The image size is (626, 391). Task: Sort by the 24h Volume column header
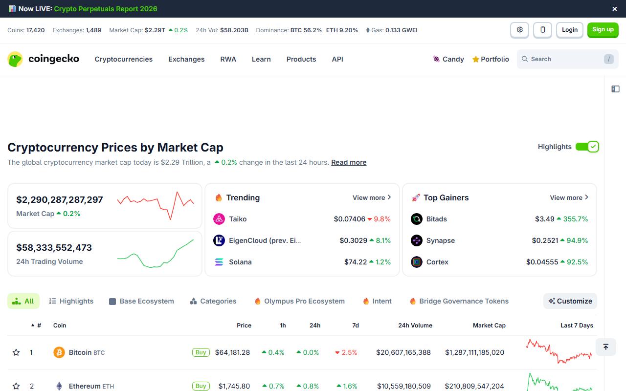(415, 326)
